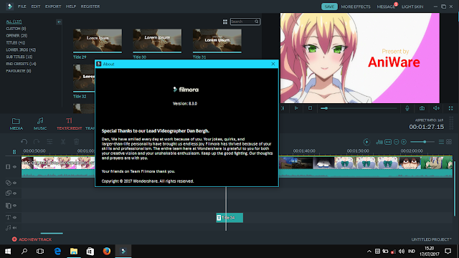459x258 pixels.
Task: Open the REGISTER menu
Action: tap(90, 6)
